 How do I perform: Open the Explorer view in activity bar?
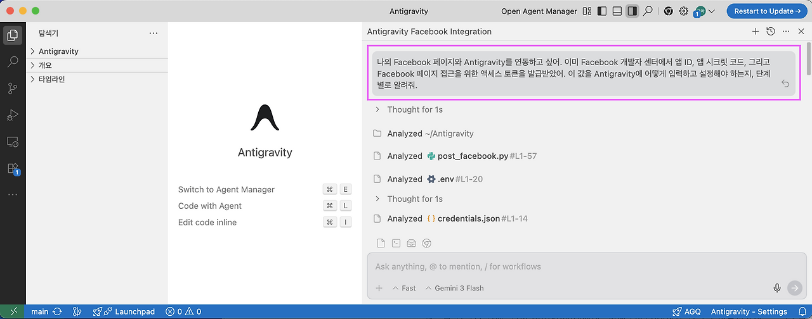13,35
